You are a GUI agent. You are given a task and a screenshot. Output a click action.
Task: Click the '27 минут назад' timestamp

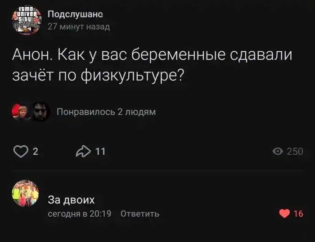pyautogui.click(x=78, y=27)
